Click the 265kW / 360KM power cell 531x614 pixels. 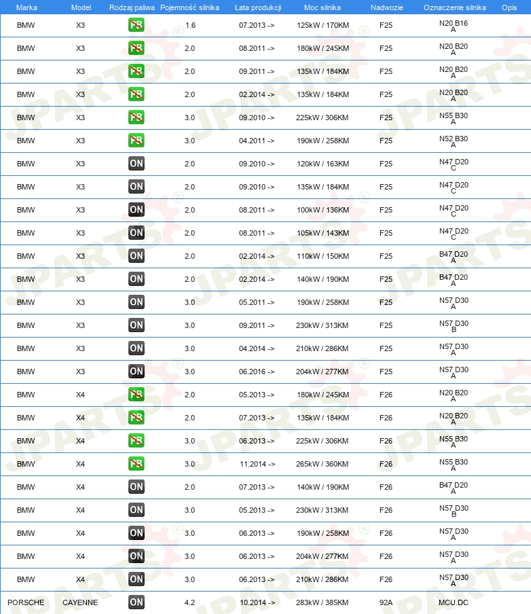click(323, 464)
